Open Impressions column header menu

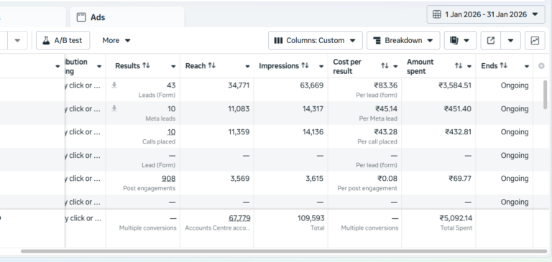click(x=321, y=67)
